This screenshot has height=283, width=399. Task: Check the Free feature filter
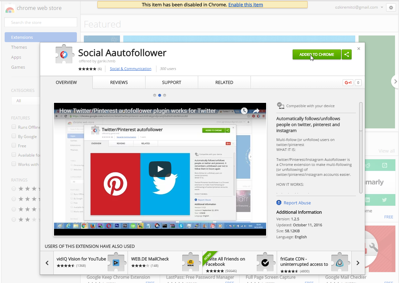tap(14, 145)
